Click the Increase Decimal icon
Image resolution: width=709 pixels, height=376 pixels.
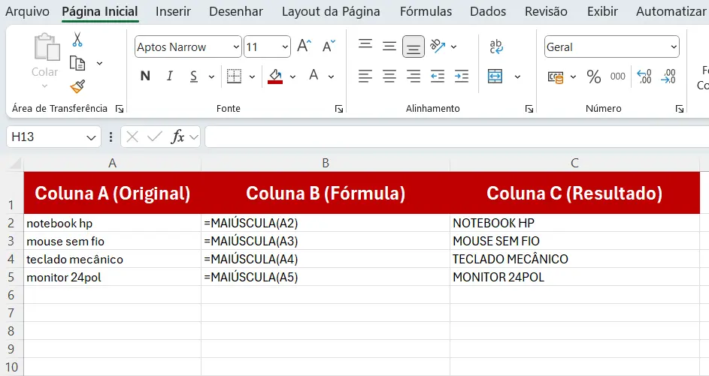[644, 77]
